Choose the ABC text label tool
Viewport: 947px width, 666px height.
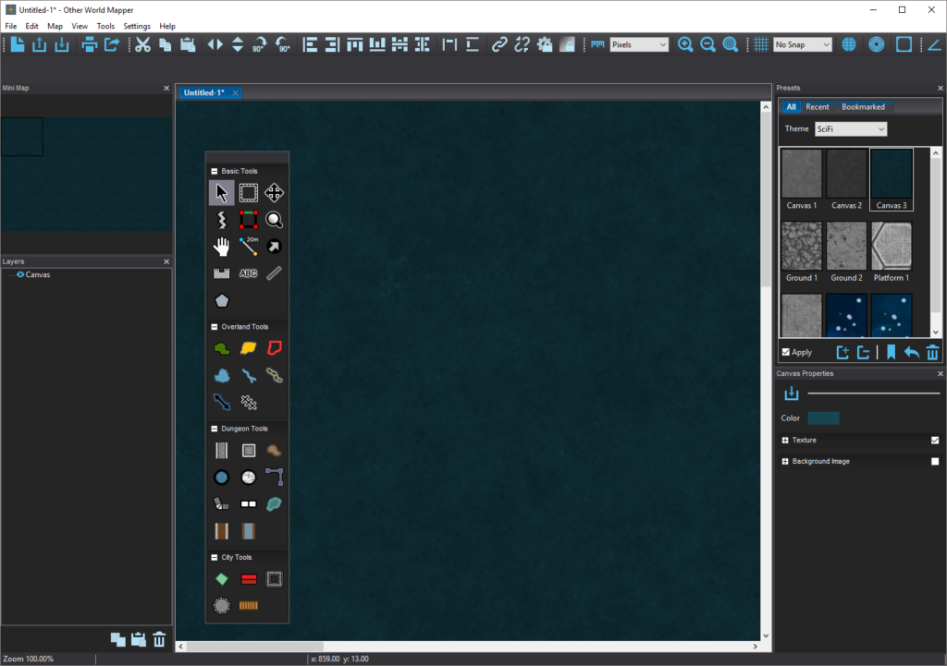click(248, 273)
